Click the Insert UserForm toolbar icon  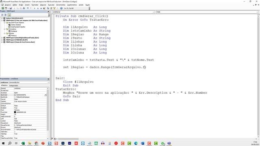coord(6,8)
